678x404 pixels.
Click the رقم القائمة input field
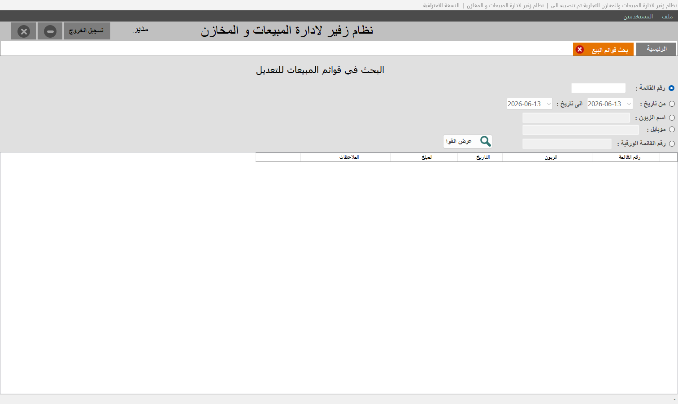click(598, 88)
